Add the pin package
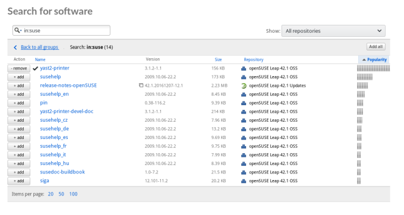The image size is (404, 215). coord(19,103)
